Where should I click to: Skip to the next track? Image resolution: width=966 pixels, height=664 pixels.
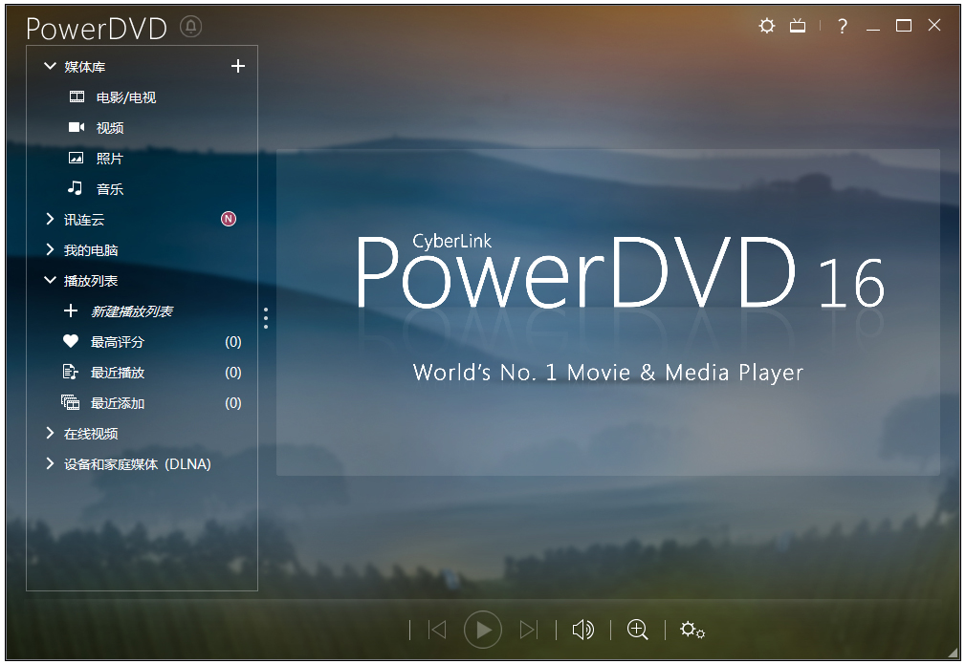tap(528, 630)
